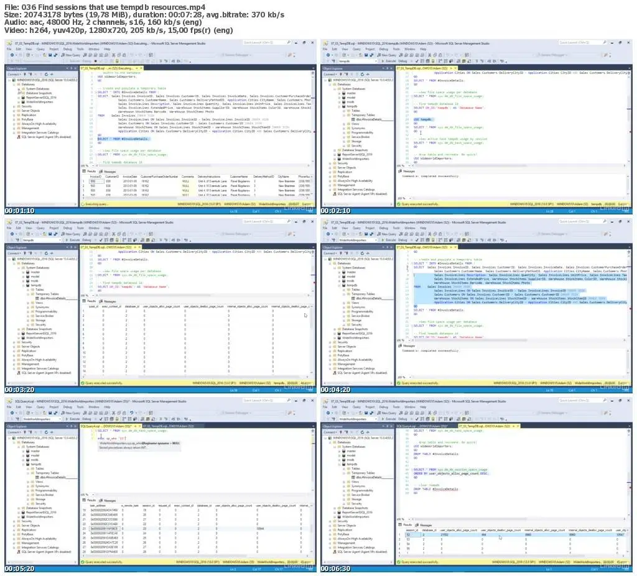The width and height of the screenshot is (637, 576).
Task: Click the Execute button in 00:04:20 frame
Action: (389, 240)
